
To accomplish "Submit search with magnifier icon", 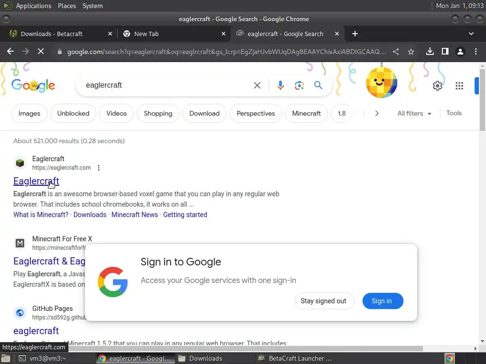I will [318, 85].
